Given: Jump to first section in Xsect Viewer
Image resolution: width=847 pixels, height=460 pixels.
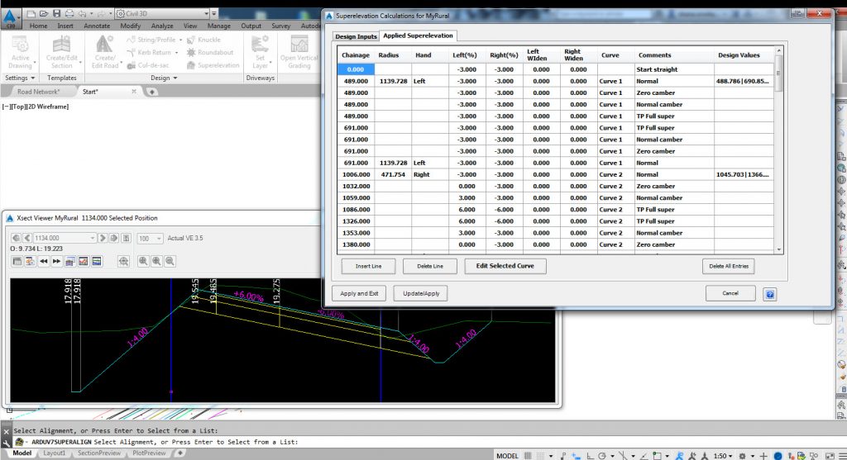Looking at the screenshot, I should (16, 238).
